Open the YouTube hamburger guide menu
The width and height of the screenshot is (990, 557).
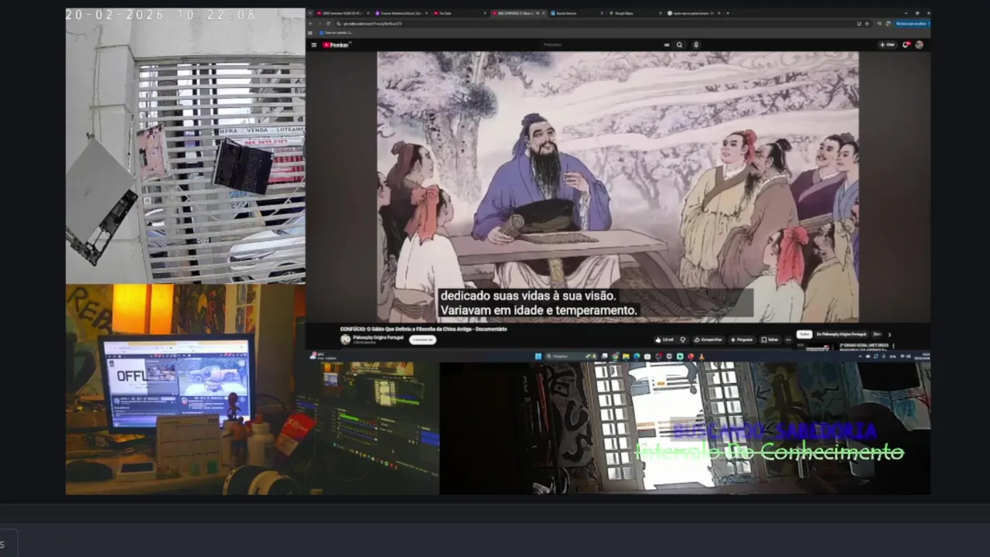point(314,45)
